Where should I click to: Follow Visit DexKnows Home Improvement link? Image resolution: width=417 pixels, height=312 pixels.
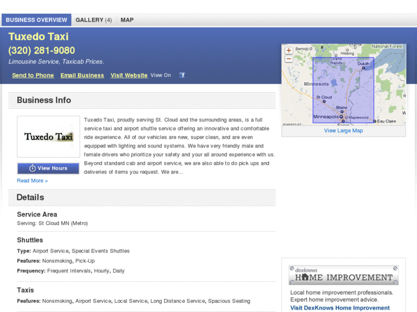click(340, 308)
